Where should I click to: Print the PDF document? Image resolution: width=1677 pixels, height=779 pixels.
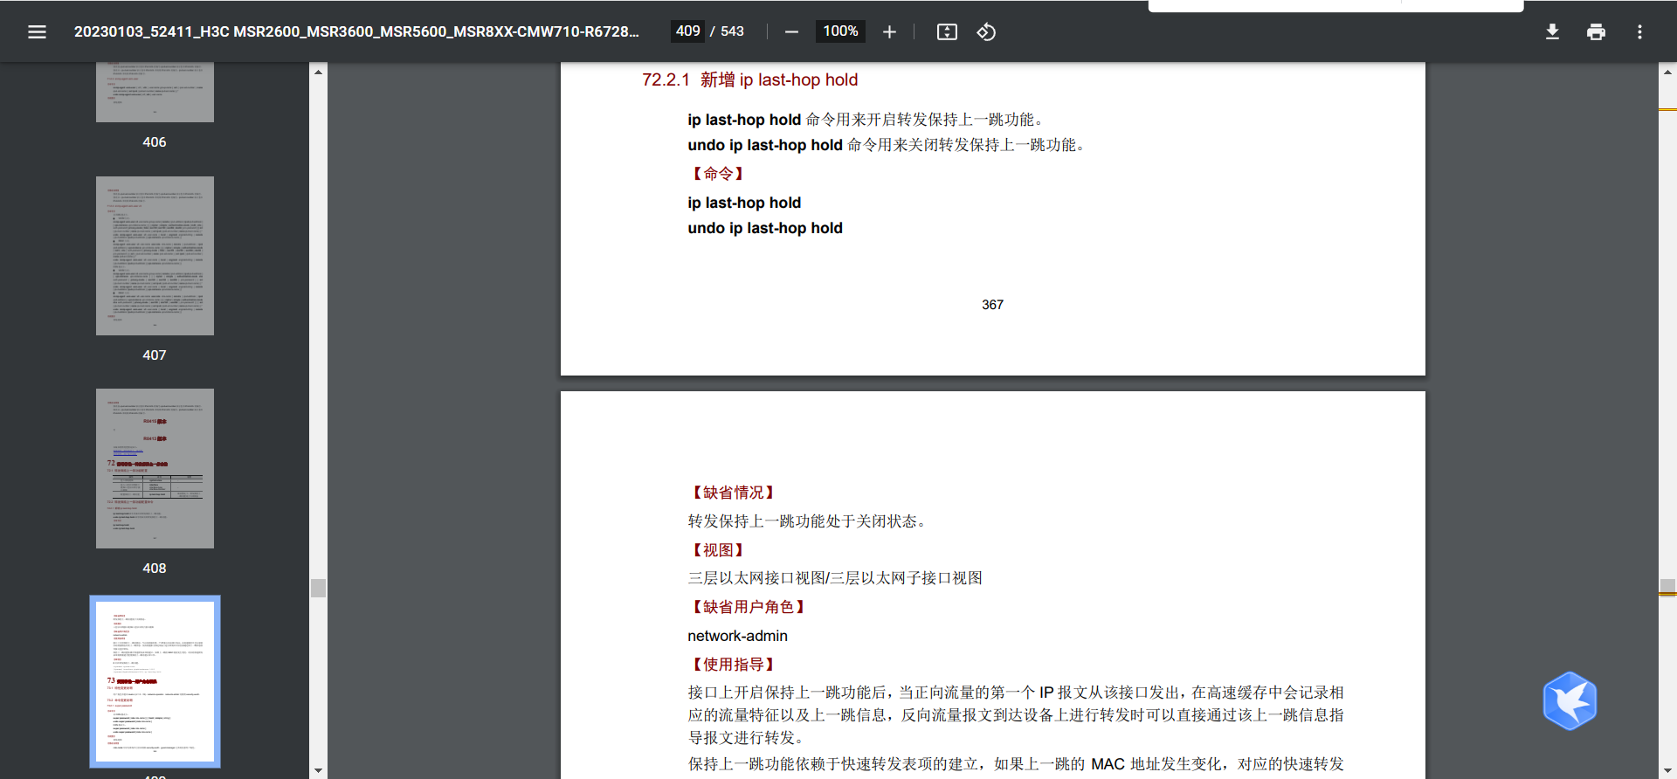[x=1596, y=32]
